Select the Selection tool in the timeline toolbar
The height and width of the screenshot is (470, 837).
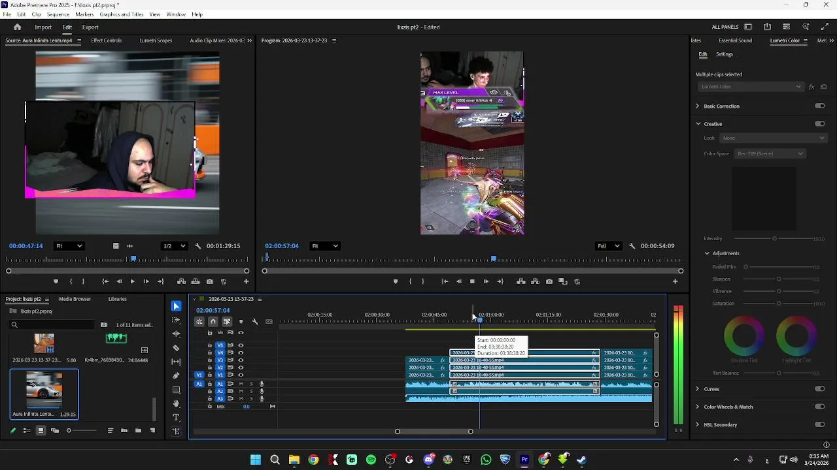[176, 306]
